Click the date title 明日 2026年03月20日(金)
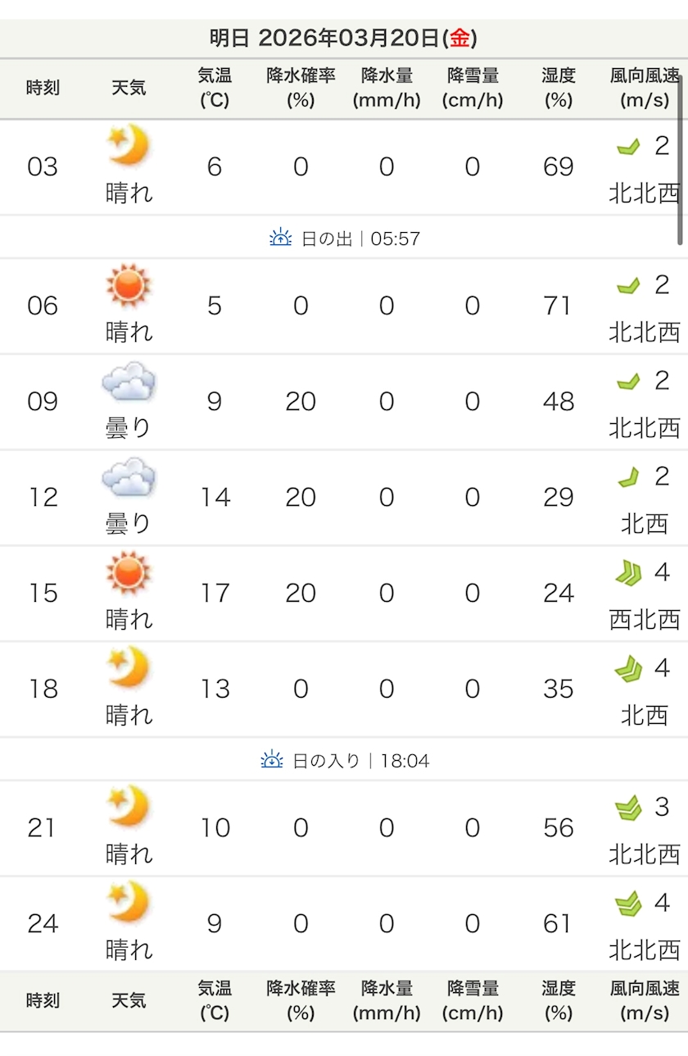 click(343, 39)
